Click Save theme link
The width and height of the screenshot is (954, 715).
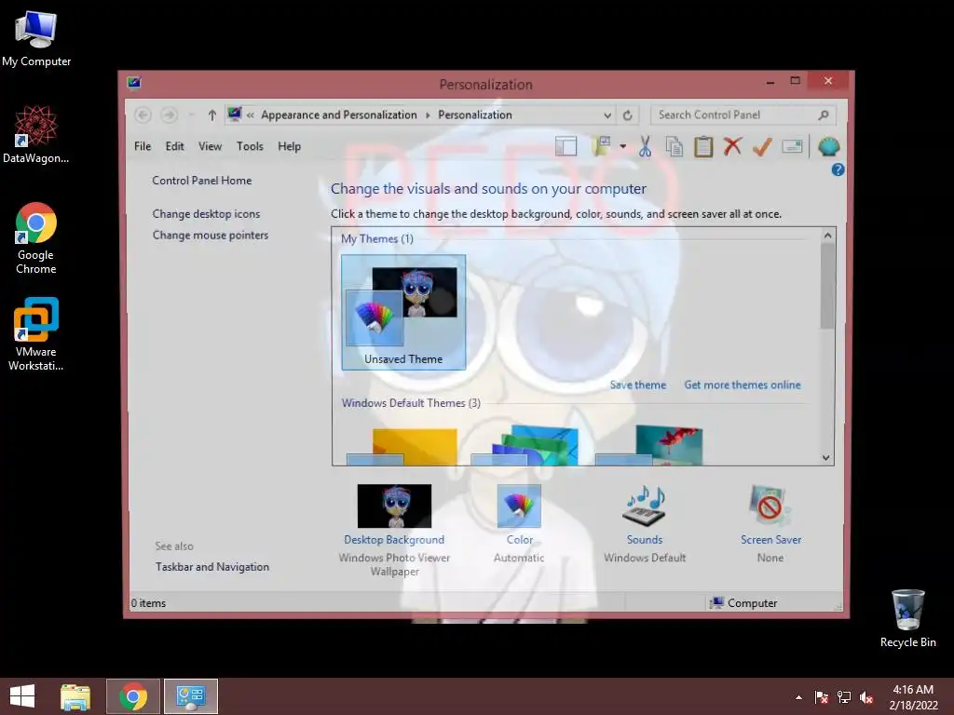(638, 384)
